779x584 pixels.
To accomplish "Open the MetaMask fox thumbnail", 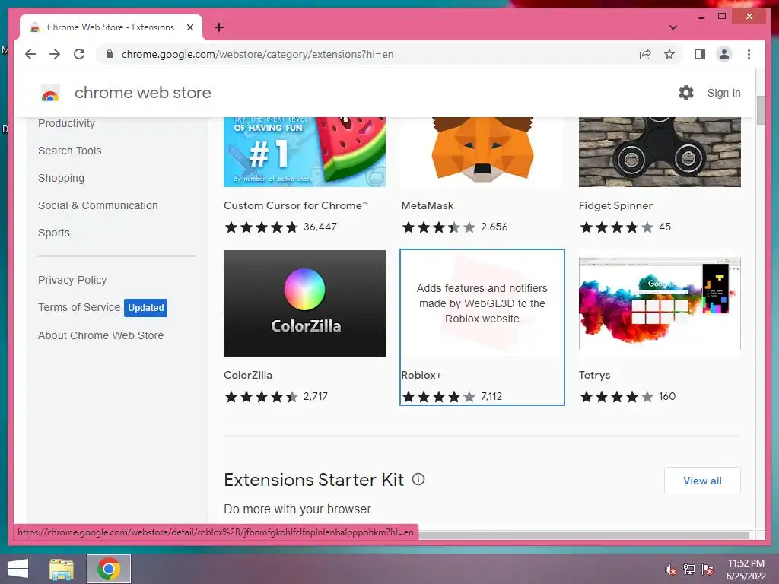I will pos(482,152).
